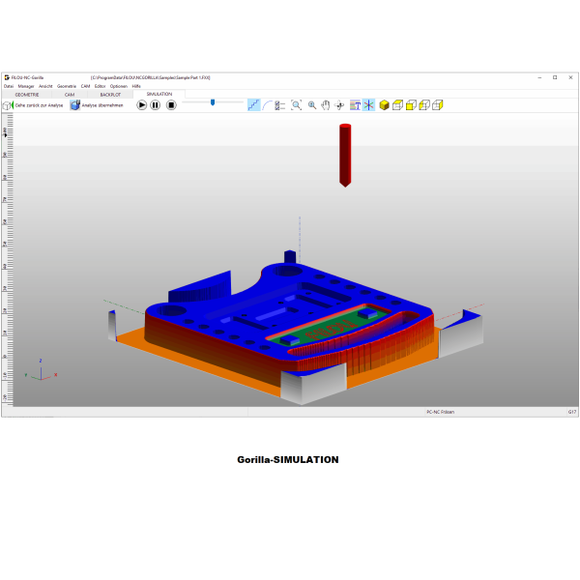Image resolution: width=580 pixels, height=580 pixels.
Task: Open the Datei menu
Action: click(x=9, y=86)
